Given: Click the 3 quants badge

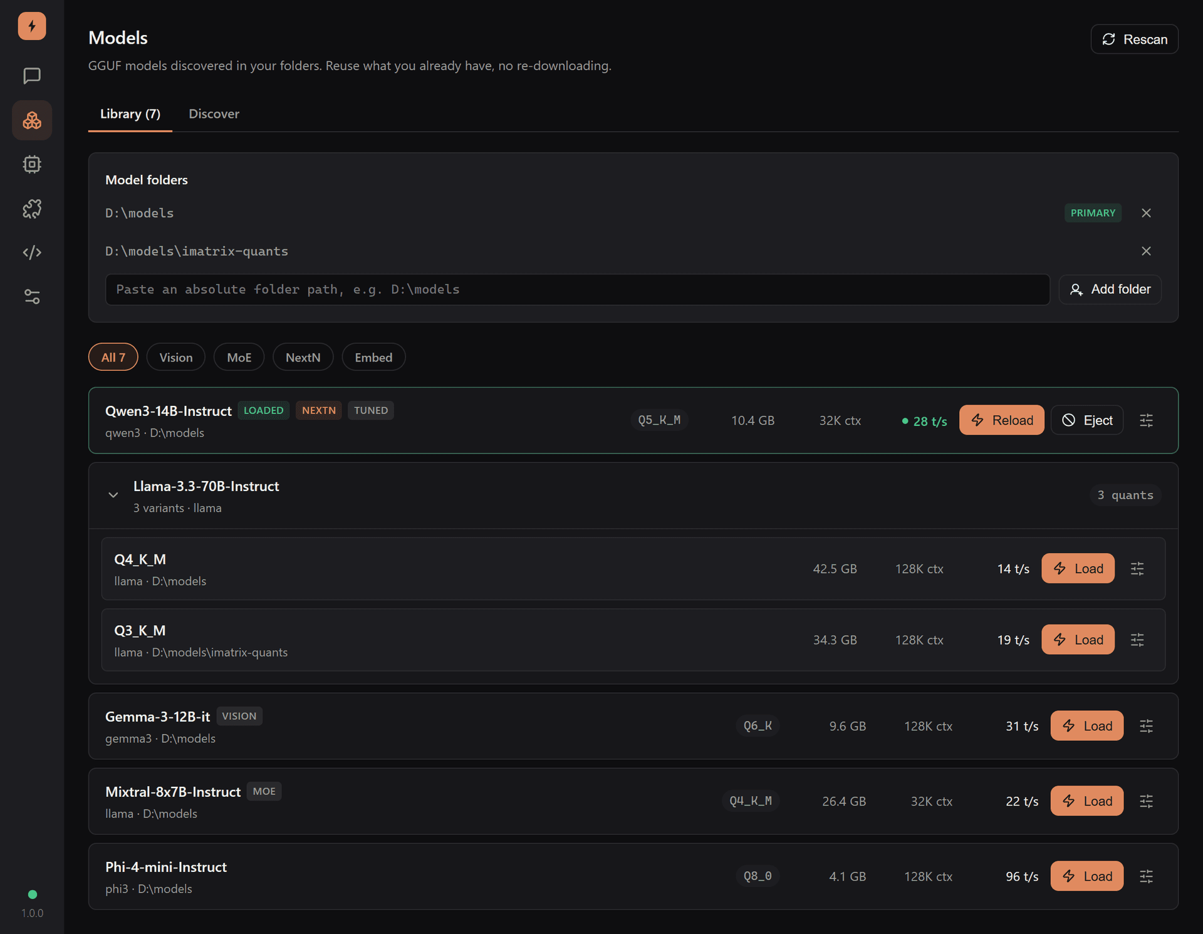Looking at the screenshot, I should pos(1125,495).
